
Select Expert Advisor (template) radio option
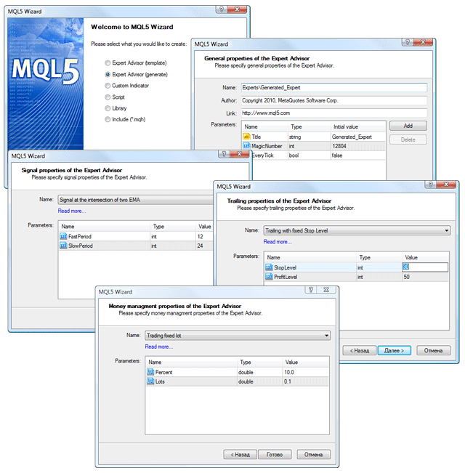tap(108, 63)
